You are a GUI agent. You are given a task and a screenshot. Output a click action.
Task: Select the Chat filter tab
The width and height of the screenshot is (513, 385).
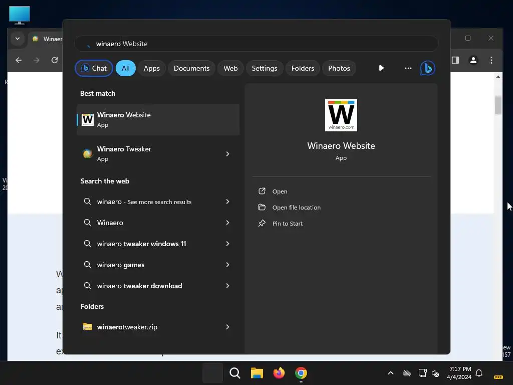tap(94, 68)
